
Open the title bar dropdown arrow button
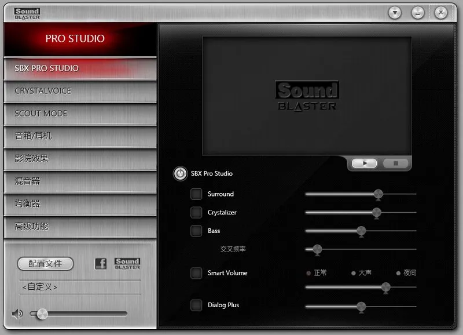click(x=395, y=13)
